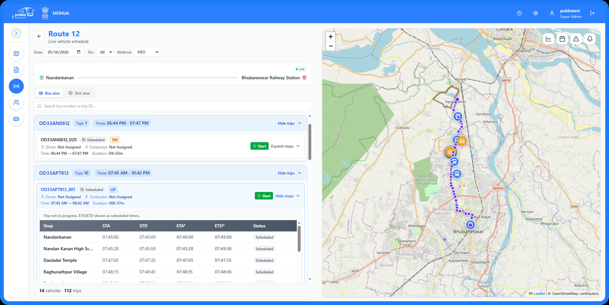Image resolution: width=609 pixels, height=305 pixels.
Task: Expand stops for OD33AN0612_020
Action: 286,146
